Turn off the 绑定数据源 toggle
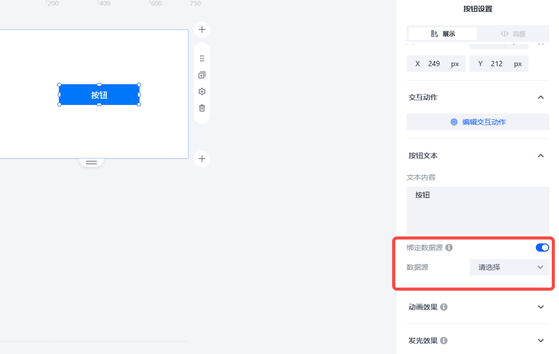 tap(542, 248)
